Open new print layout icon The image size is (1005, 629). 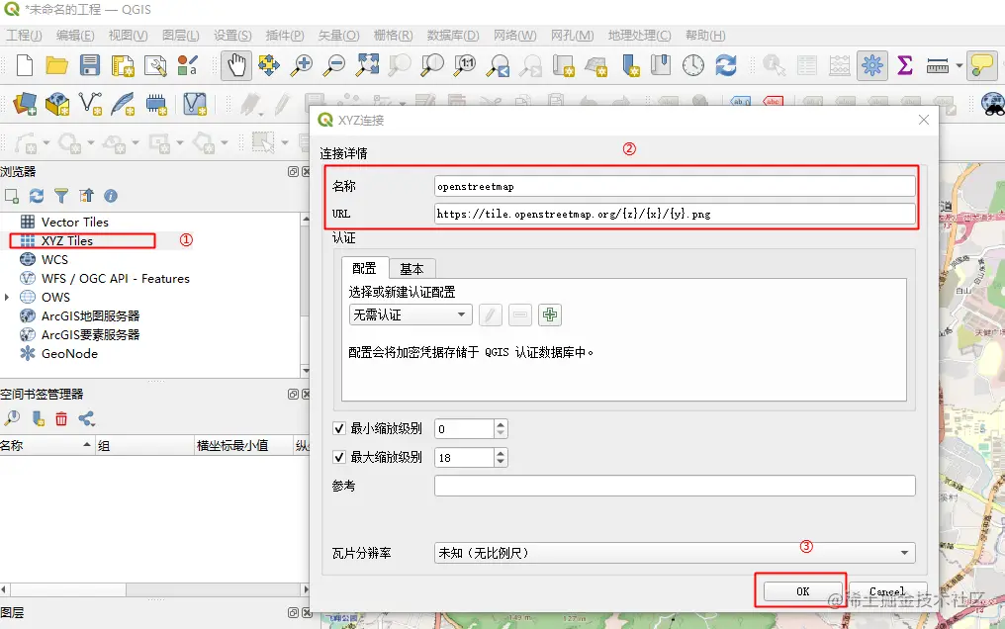click(x=123, y=65)
